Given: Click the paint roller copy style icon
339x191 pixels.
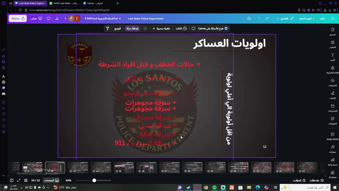Looking at the screenshot, I should pyautogui.click(x=107, y=28).
